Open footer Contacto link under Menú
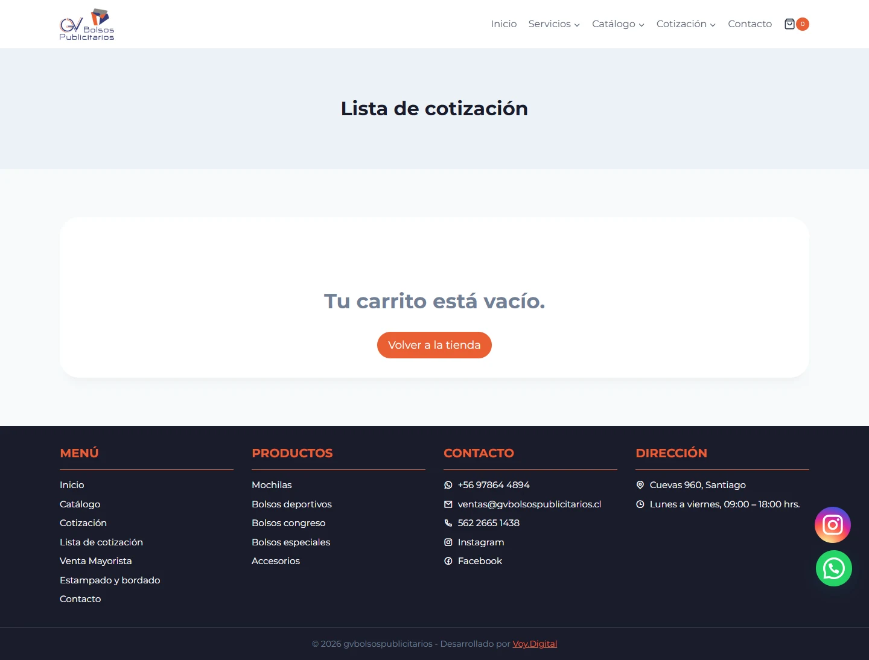The width and height of the screenshot is (869, 660). pos(80,599)
